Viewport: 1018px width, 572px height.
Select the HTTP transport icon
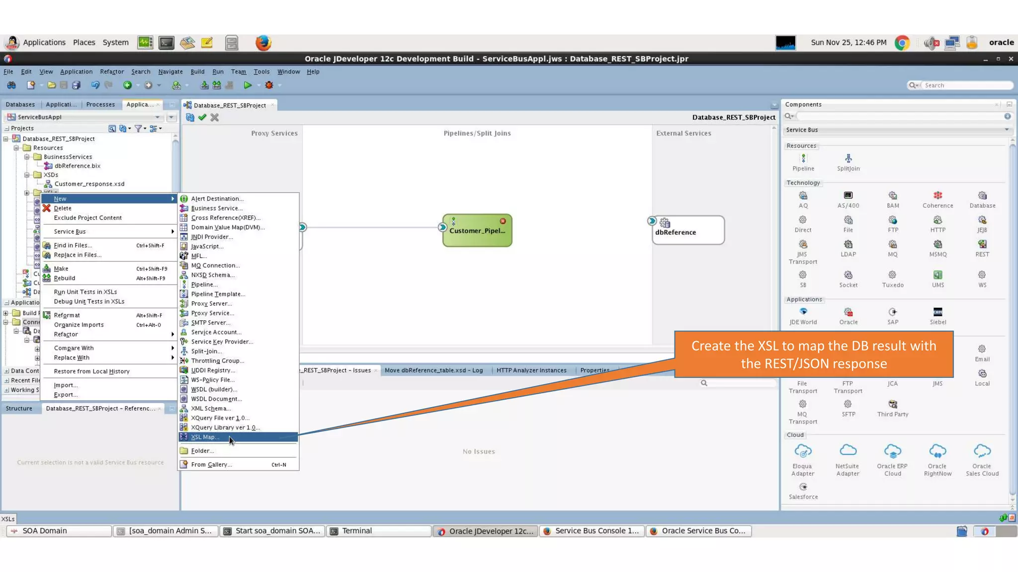pos(937,224)
